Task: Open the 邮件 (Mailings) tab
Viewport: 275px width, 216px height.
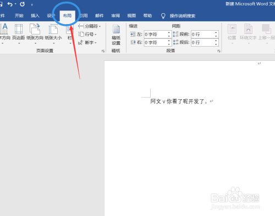Action: point(100,16)
